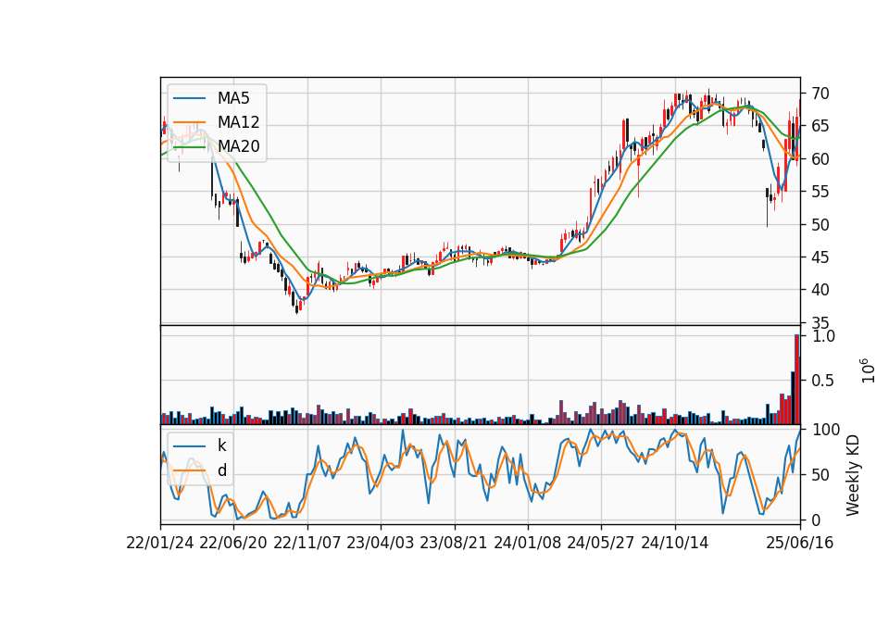This screenshot has width=889, height=639.
Task: Click the 24/05/27 date label
Action: click(601, 543)
